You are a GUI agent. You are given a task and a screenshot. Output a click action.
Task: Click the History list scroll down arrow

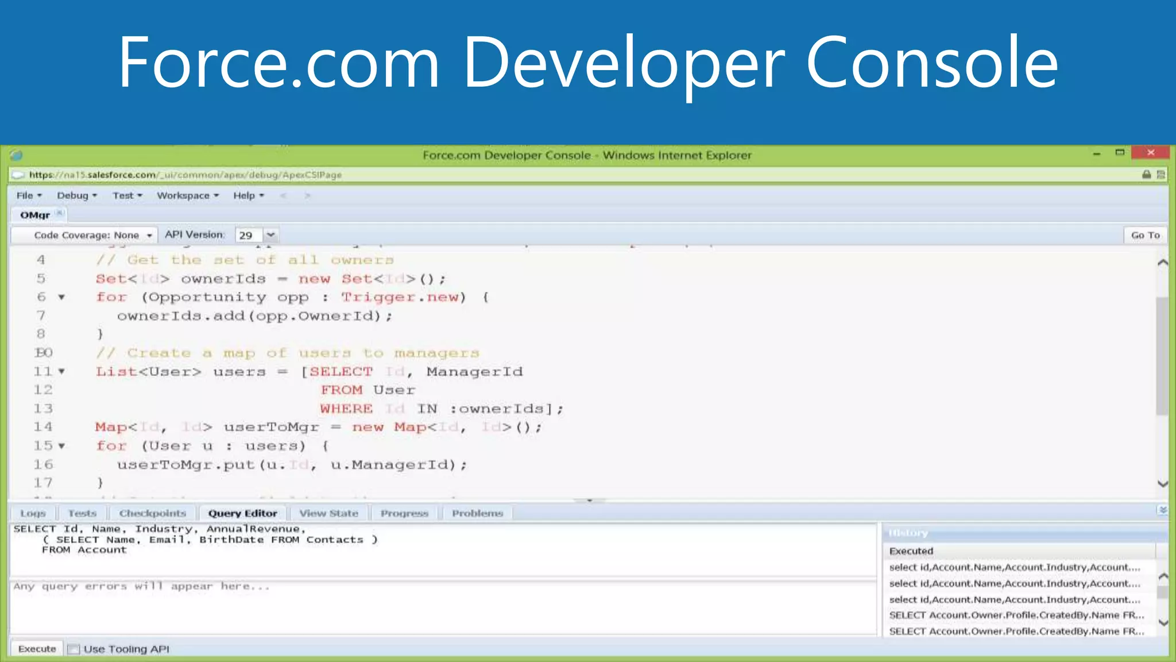(x=1163, y=622)
